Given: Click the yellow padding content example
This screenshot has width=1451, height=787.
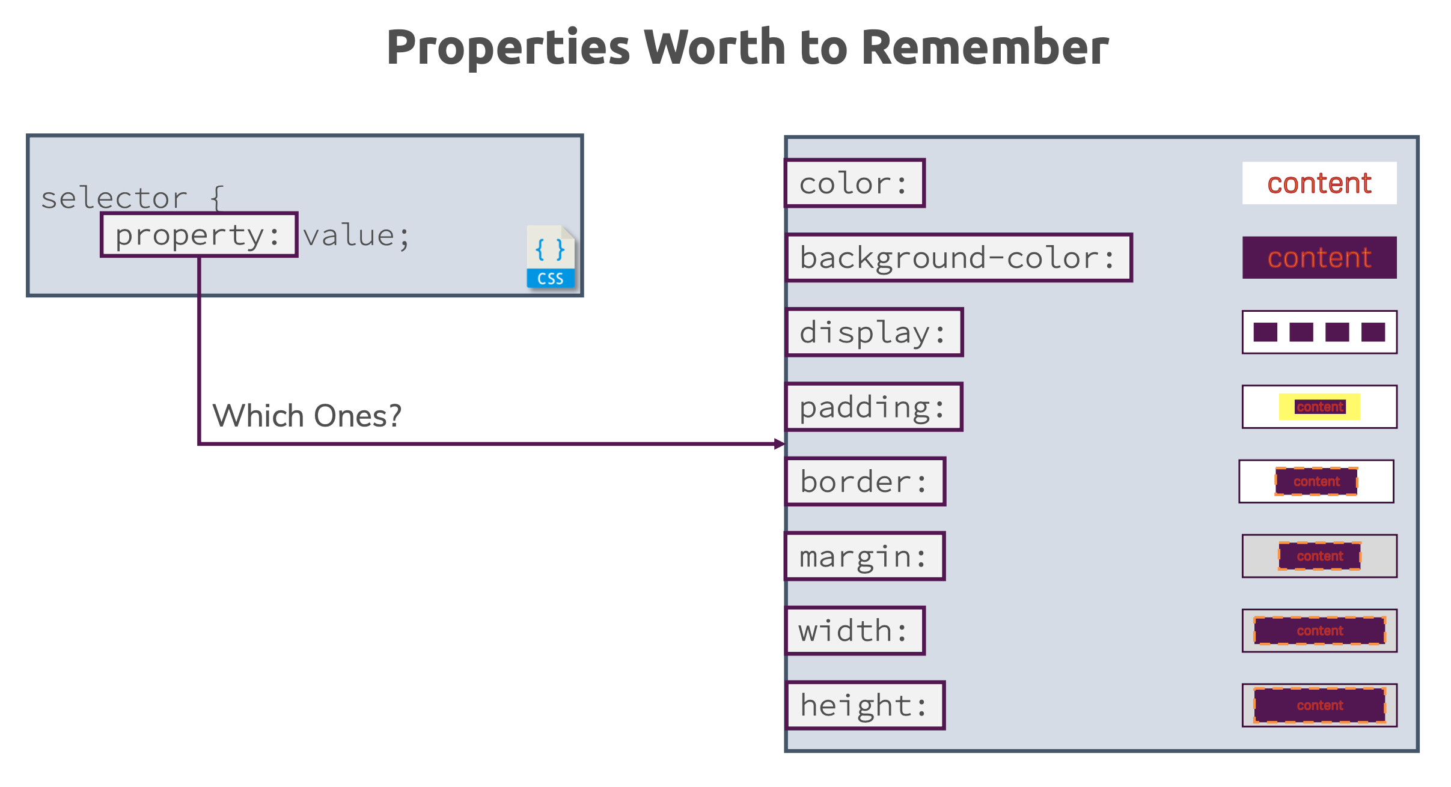Looking at the screenshot, I should pyautogui.click(x=1319, y=407).
